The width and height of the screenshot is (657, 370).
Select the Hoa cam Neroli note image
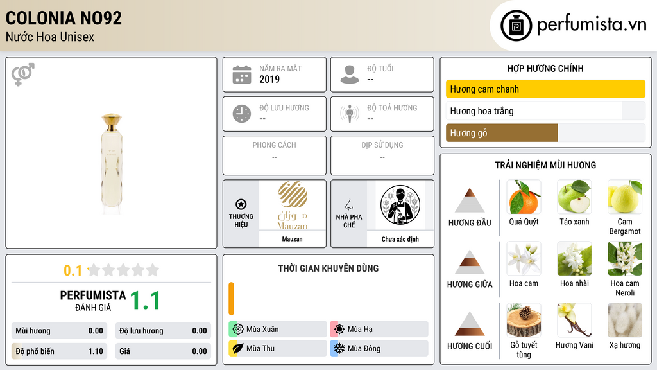click(x=625, y=258)
